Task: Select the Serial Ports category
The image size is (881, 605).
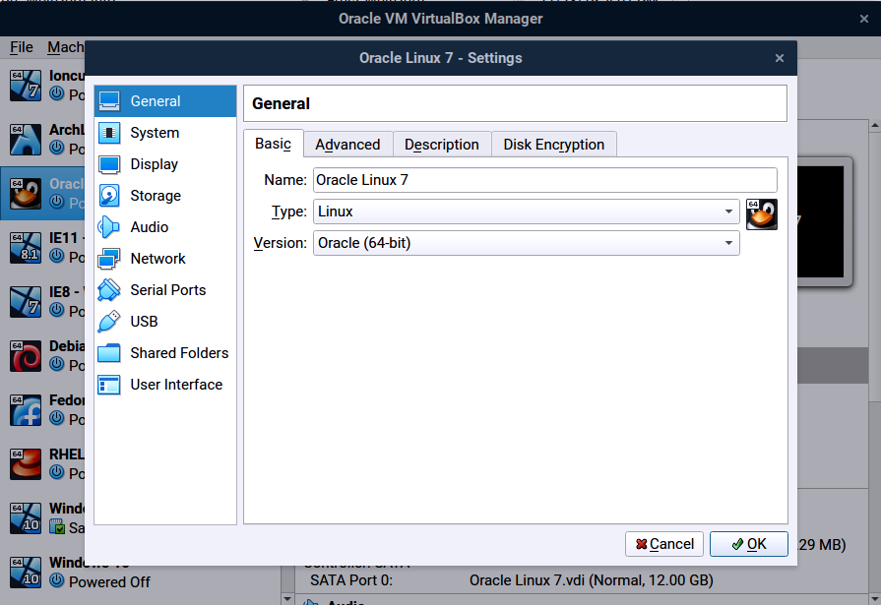Action: click(167, 289)
